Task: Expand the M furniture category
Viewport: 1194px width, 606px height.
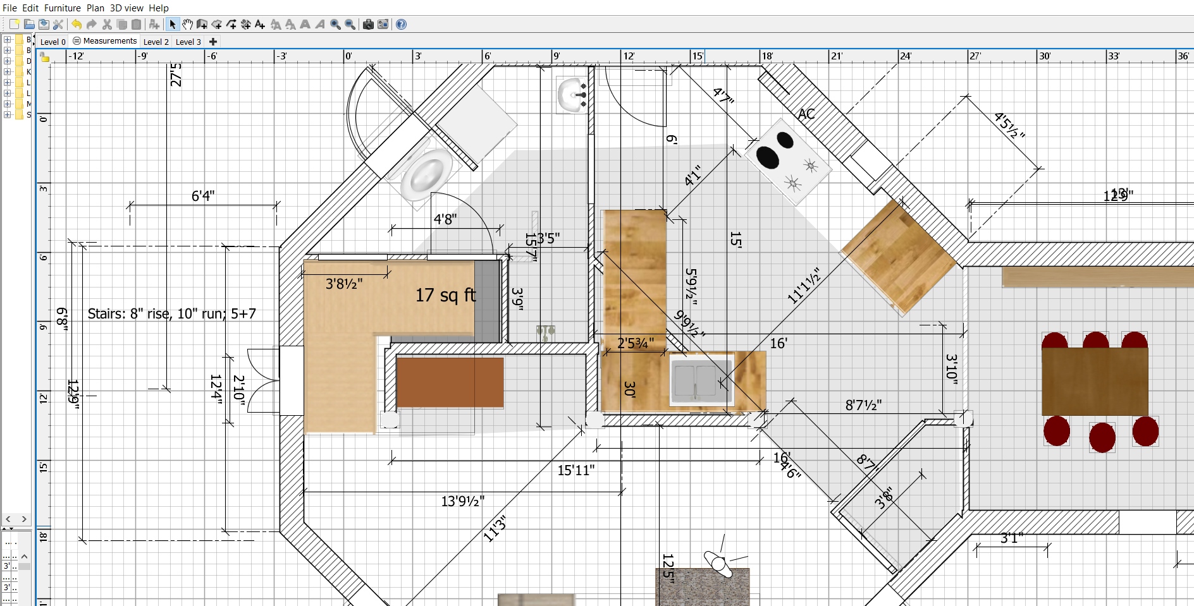Action: point(8,104)
